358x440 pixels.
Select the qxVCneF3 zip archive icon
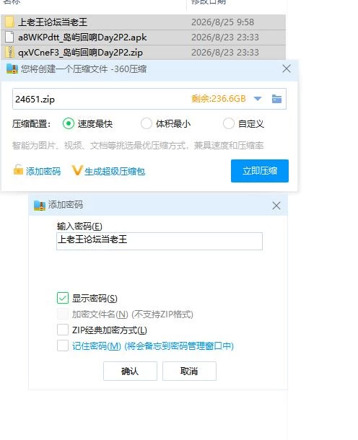(10, 52)
